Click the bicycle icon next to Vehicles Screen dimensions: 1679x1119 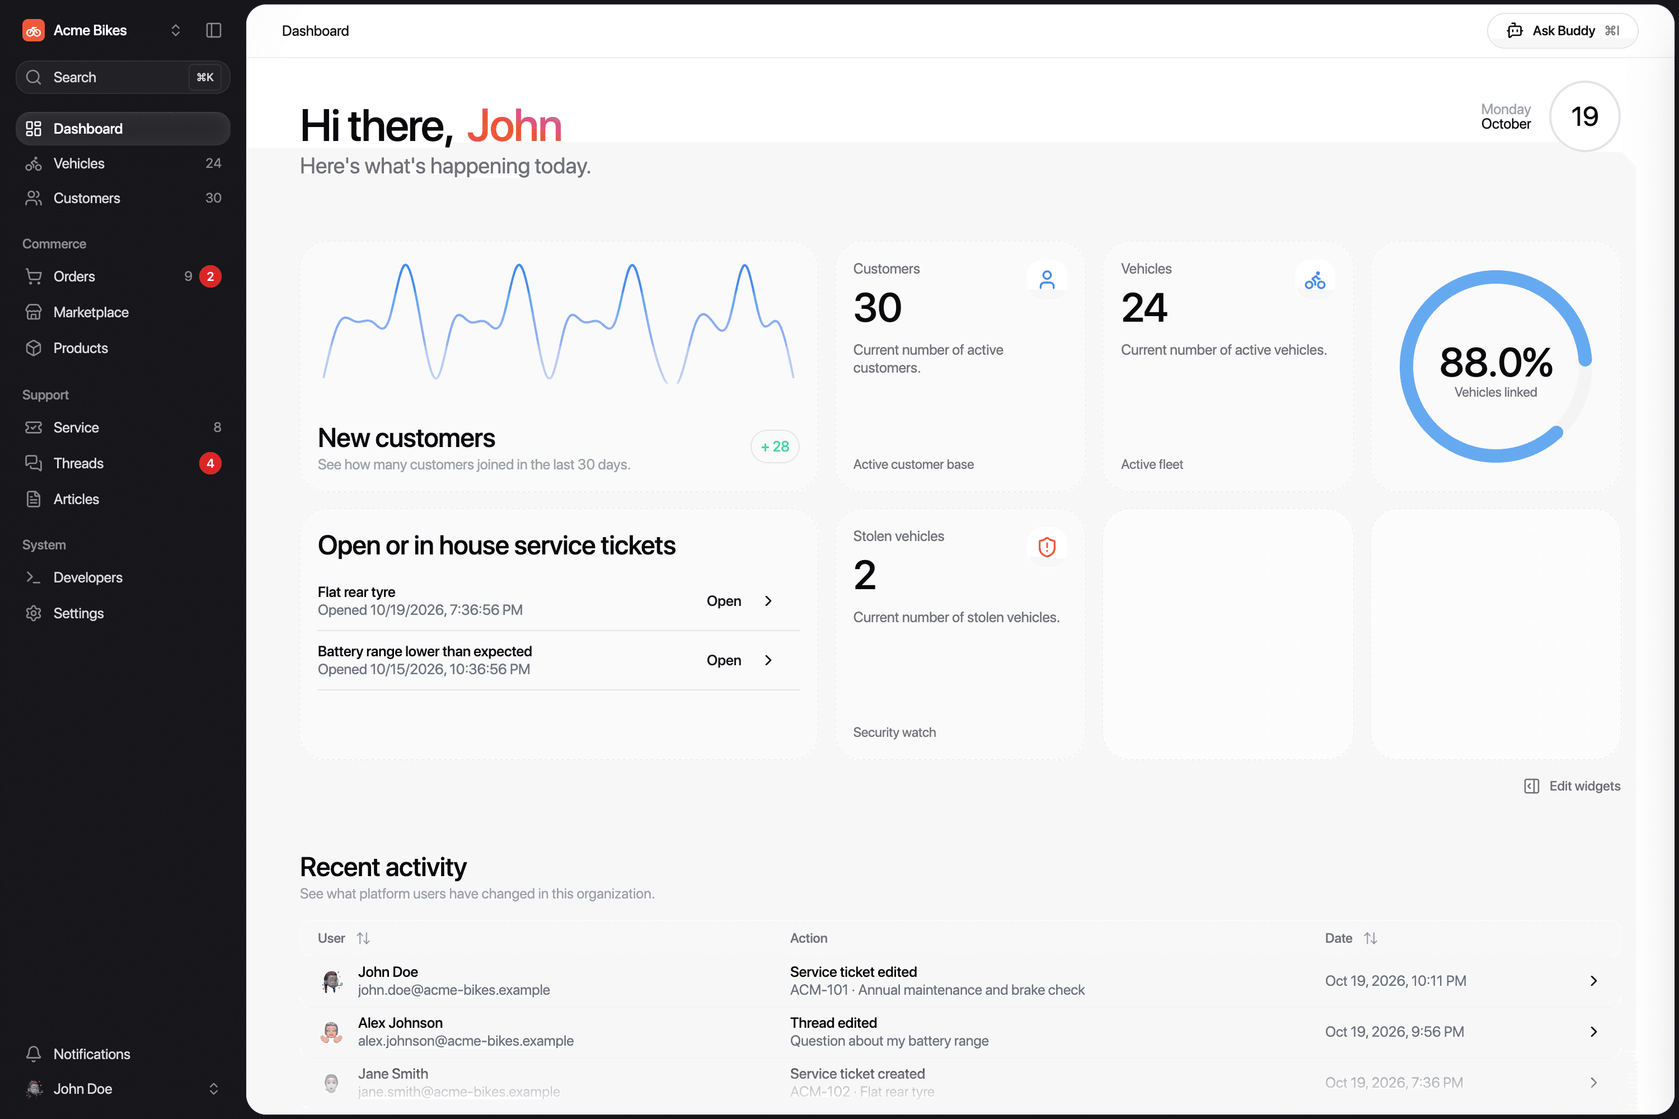pos(34,163)
